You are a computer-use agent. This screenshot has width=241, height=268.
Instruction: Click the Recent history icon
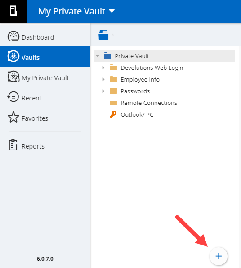13,97
